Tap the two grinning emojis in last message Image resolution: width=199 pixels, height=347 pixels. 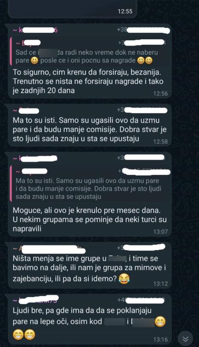[x=24, y=335]
